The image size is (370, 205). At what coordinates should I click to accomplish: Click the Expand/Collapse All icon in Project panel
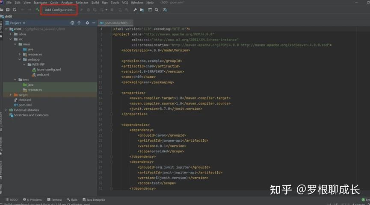[79, 23]
